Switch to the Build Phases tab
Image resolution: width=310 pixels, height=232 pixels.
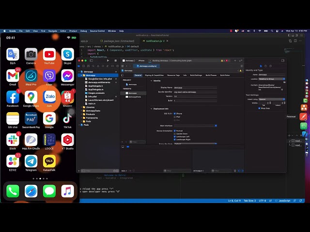[x=211, y=75]
